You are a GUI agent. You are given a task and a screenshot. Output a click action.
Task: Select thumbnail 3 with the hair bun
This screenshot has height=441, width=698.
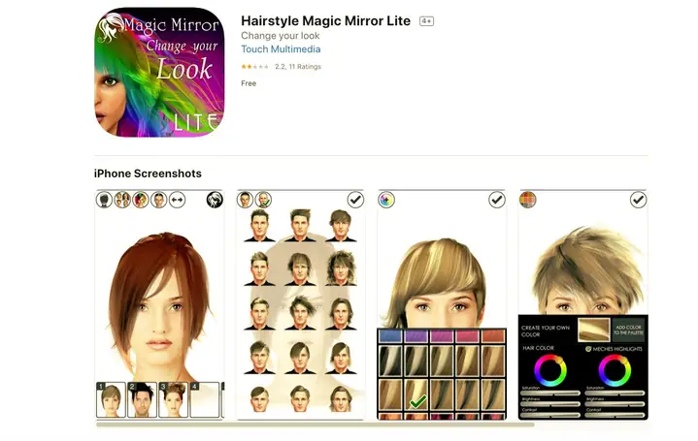[173, 399]
